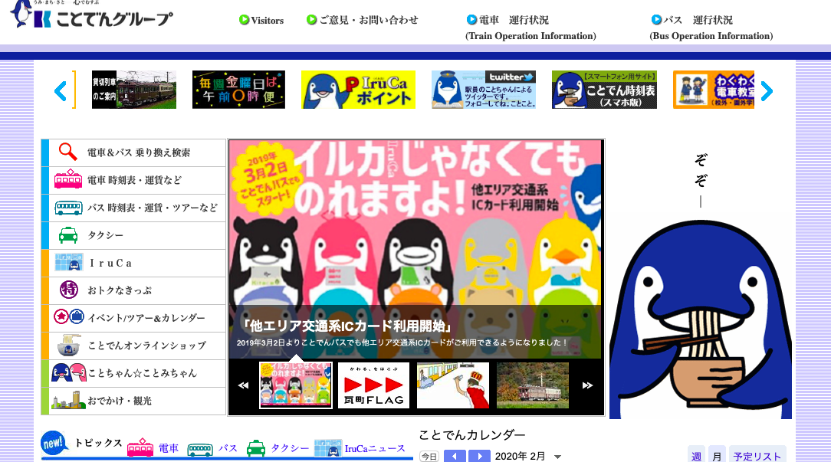
Task: Click blue arrow icon beside バス 運行状況
Action: tap(656, 20)
